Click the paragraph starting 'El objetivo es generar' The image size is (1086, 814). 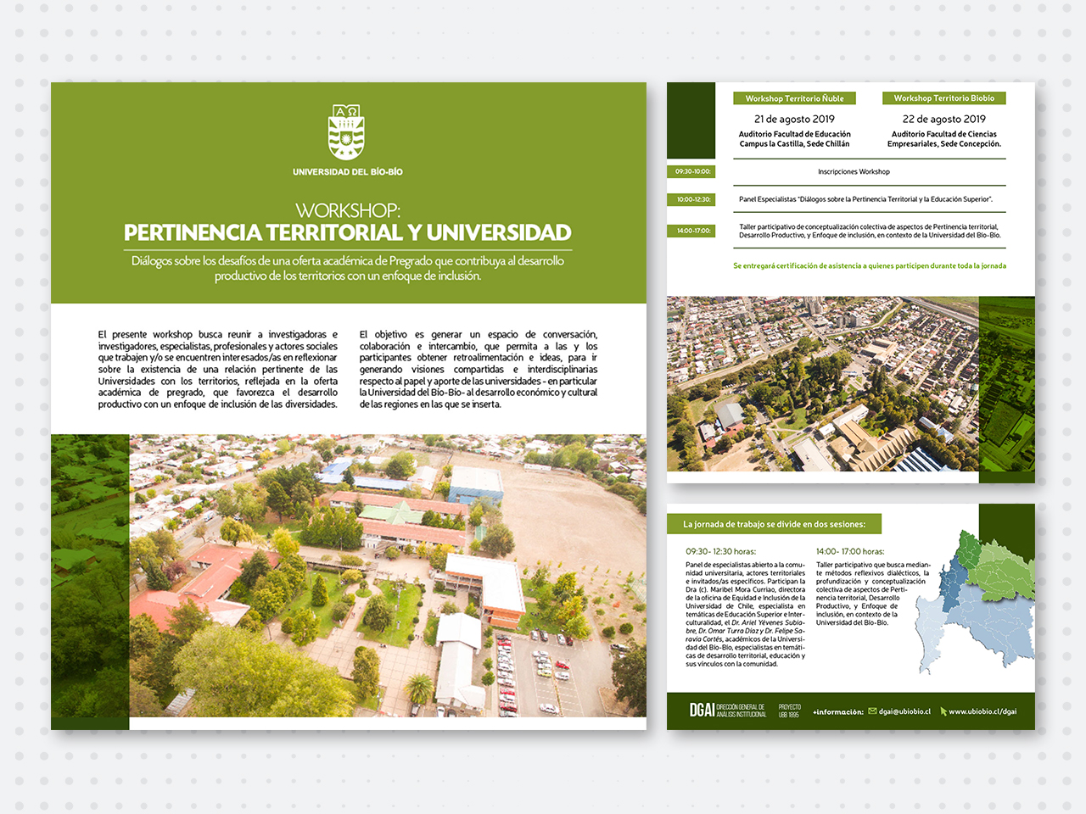[479, 369]
